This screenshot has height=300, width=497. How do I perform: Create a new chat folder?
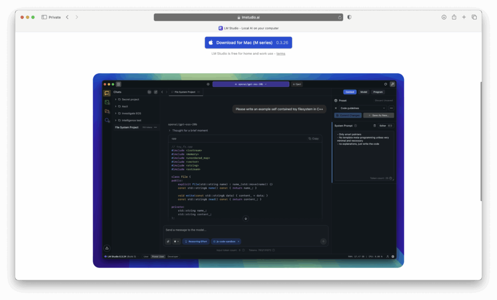pyautogui.click(x=149, y=92)
